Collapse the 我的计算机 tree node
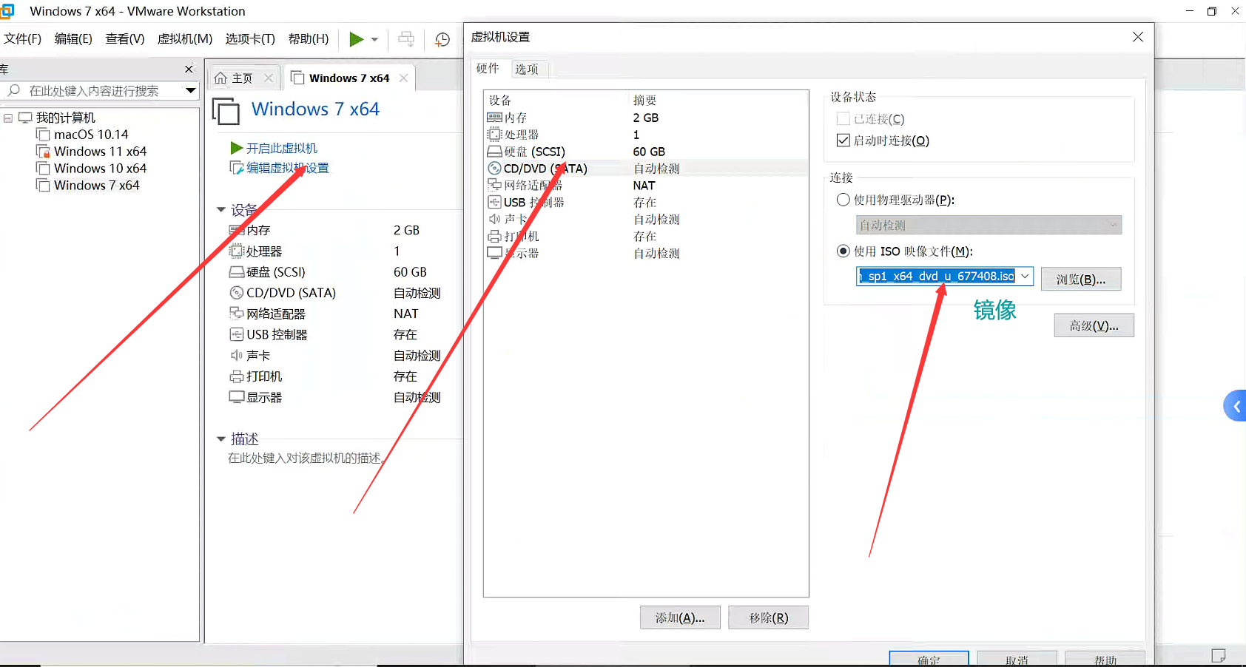The image size is (1246, 667). pyautogui.click(x=8, y=118)
